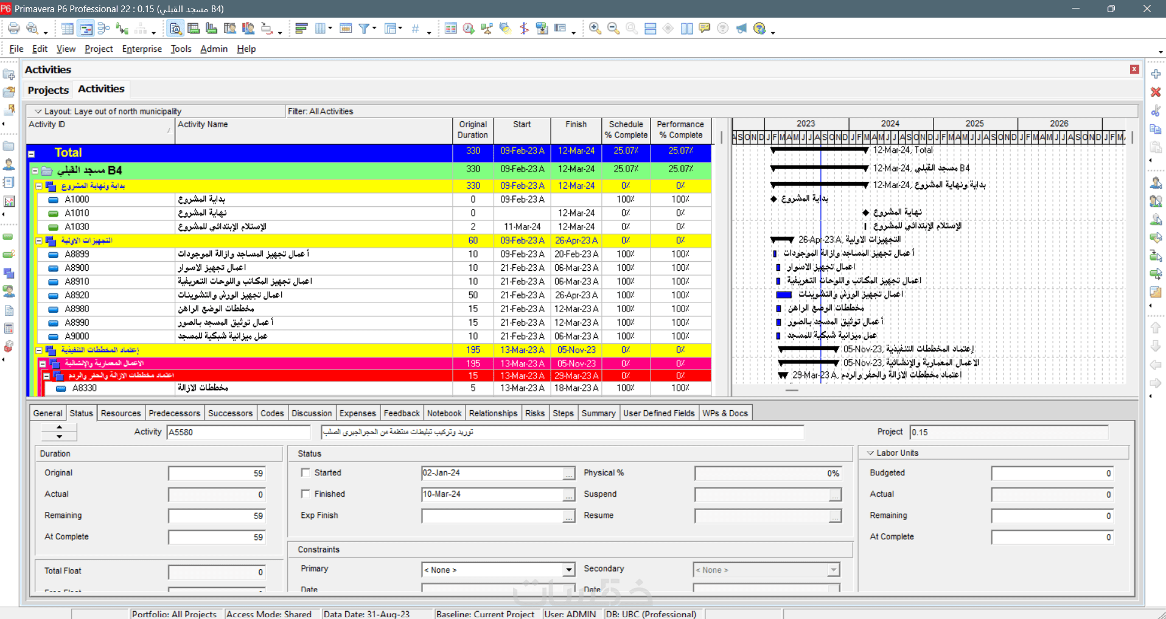
Task: Click the speech bubble hint icon
Action: tap(705, 29)
